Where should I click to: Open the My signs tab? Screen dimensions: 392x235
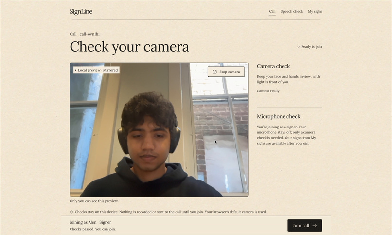click(315, 11)
